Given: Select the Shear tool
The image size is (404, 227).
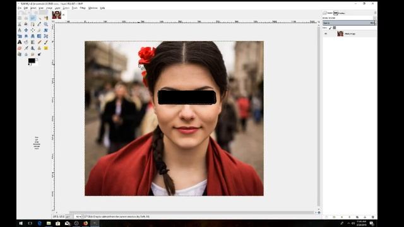Looking at the screenshot, I should (27, 36).
